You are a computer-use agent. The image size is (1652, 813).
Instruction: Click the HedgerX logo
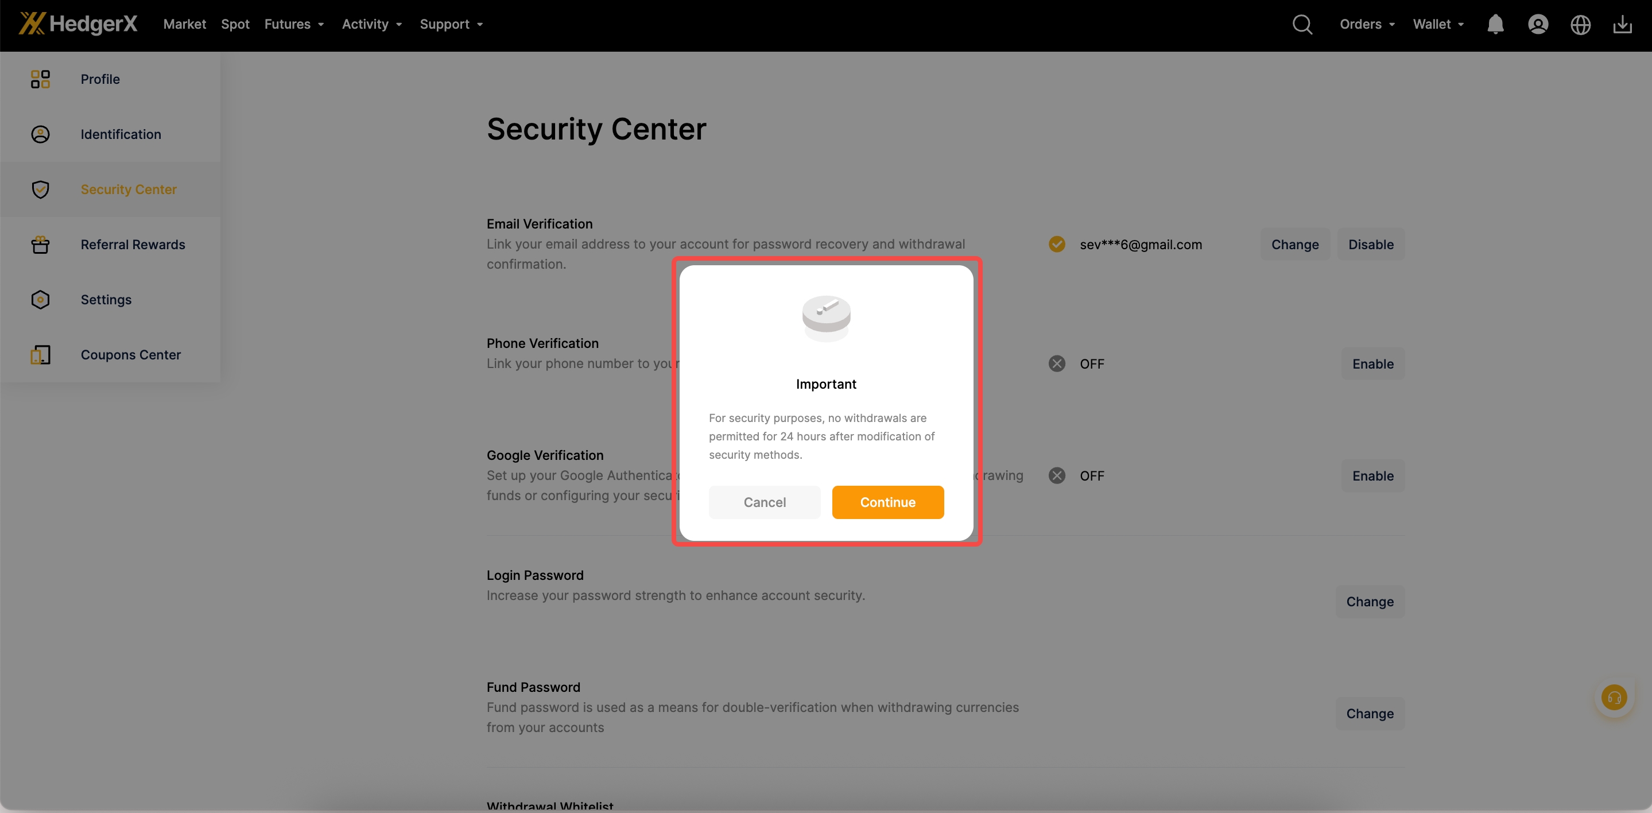click(x=78, y=24)
